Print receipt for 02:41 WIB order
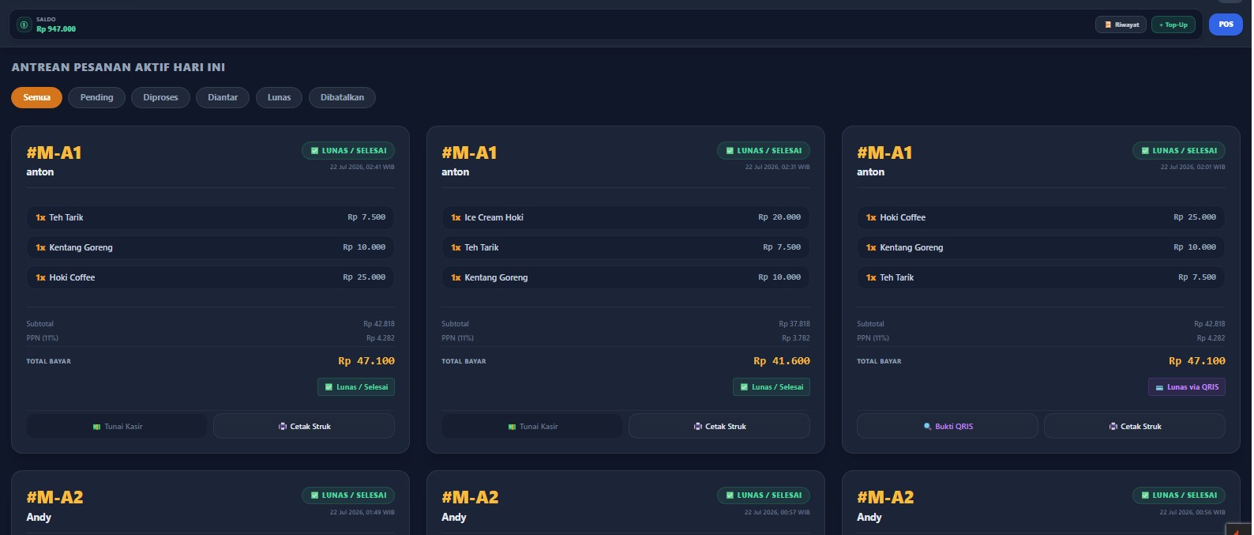 point(304,426)
